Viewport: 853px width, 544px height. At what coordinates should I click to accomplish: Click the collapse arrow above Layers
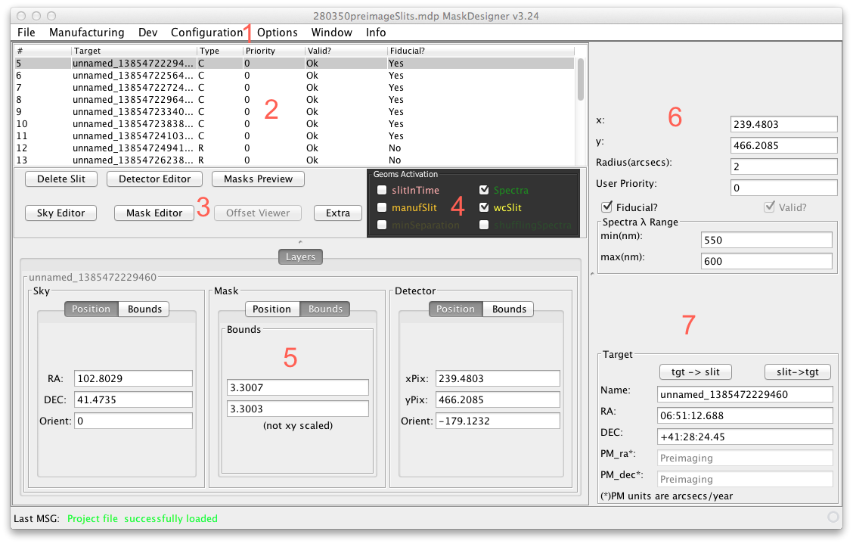[300, 242]
